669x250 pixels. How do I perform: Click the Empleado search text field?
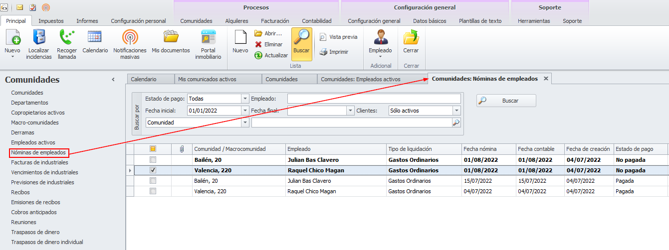[x=374, y=99]
